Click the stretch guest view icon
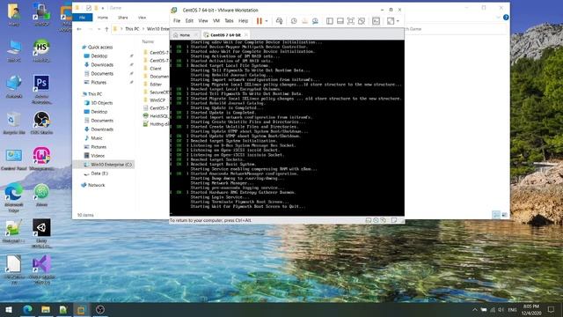Screen dimensions: 563x317 point(391,21)
